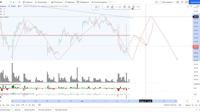Set range to YTD

23,105
